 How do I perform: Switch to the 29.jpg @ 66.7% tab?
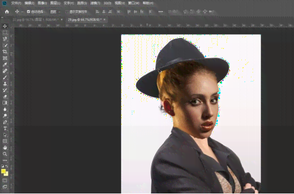click(85, 20)
